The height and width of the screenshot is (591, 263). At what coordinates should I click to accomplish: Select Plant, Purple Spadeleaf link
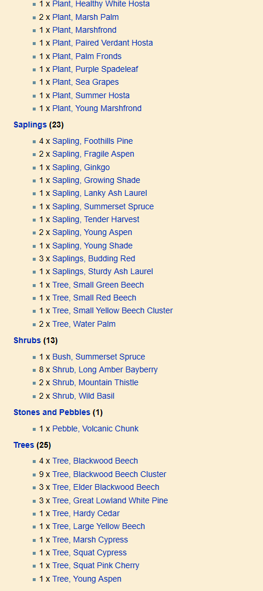point(95,70)
